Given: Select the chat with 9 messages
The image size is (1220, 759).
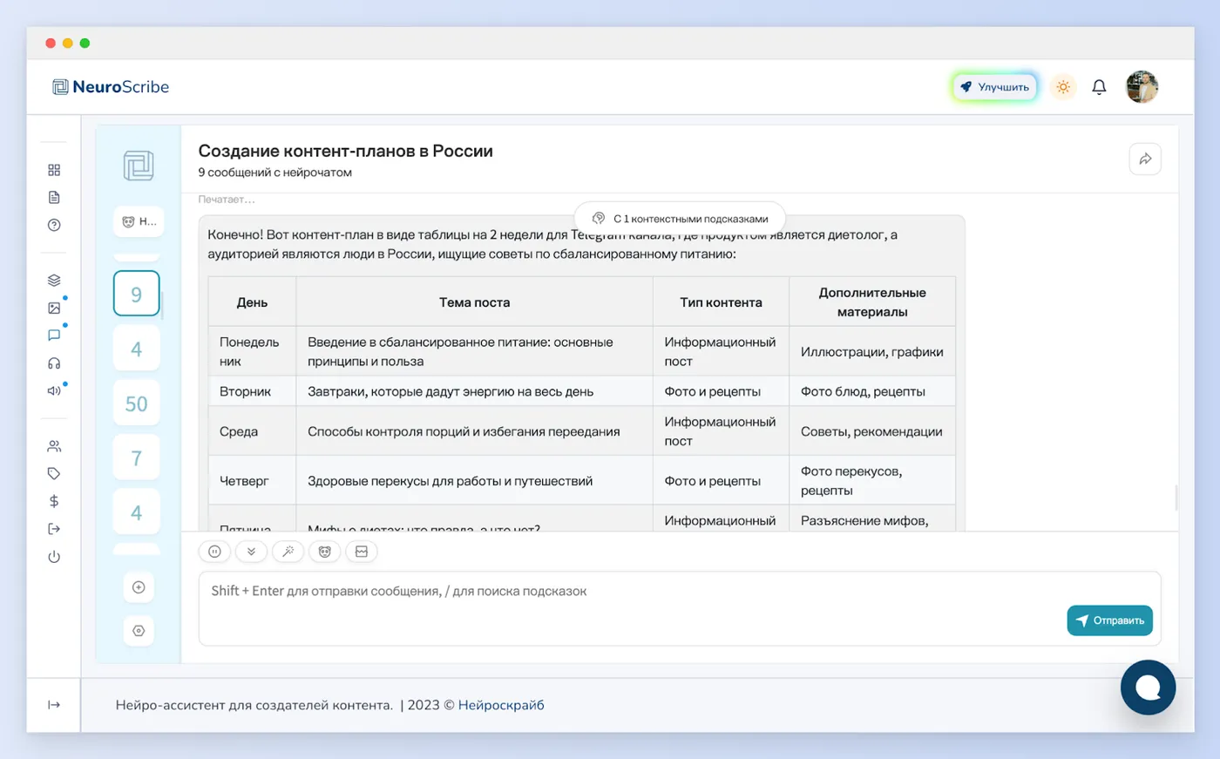Looking at the screenshot, I should point(137,294).
